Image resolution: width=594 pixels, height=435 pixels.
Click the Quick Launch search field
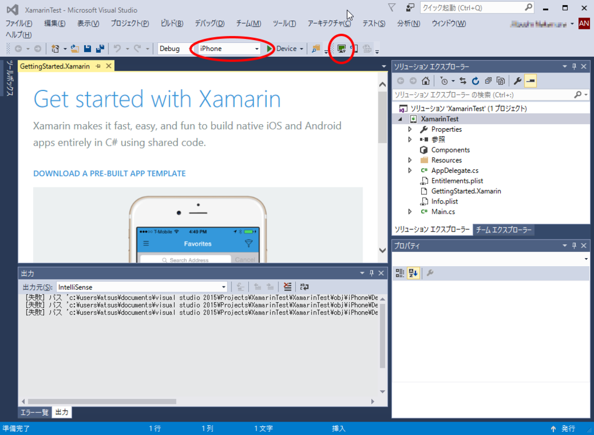coord(477,8)
